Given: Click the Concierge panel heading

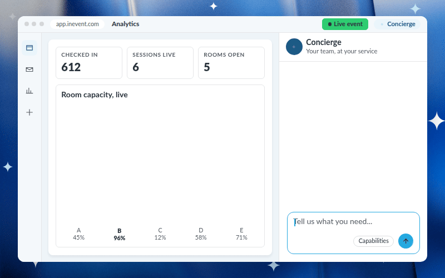Looking at the screenshot, I should click(x=324, y=42).
